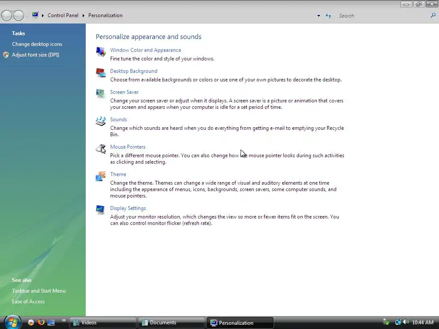The image size is (439, 329).
Task: Click the 10:44 AM system clock
Action: pos(423,323)
